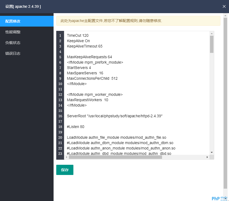Screen dimensions: 229x201
Task: Click the KeepAlive On line
Action: click(x=78, y=41)
